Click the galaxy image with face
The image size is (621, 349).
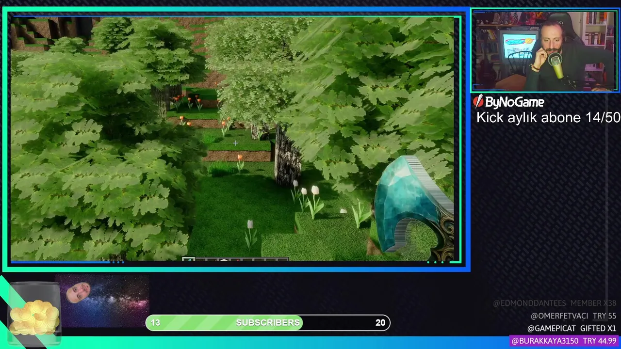pyautogui.click(x=102, y=301)
